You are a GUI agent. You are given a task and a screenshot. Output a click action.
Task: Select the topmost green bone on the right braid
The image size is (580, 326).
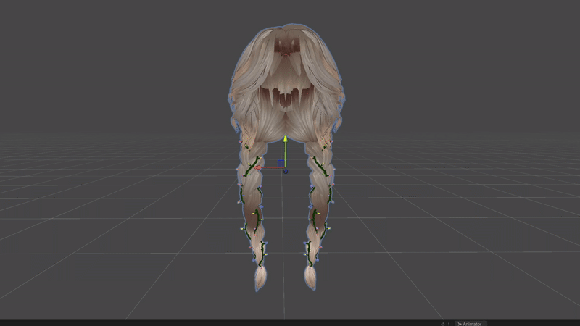tap(320, 164)
